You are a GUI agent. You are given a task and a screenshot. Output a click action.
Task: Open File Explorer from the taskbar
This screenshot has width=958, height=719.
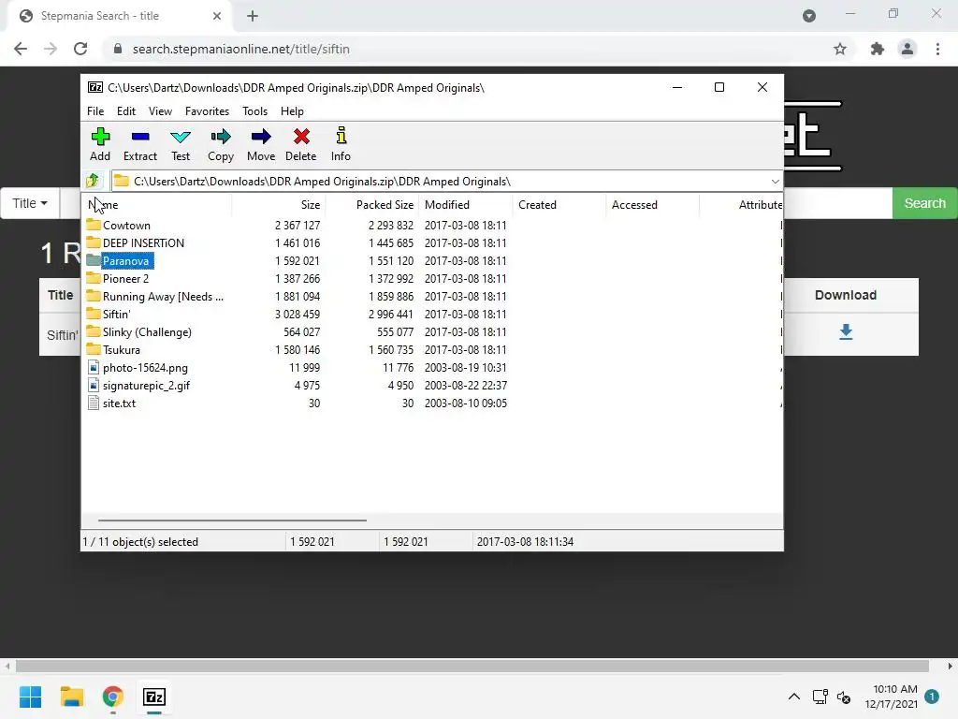(x=71, y=697)
